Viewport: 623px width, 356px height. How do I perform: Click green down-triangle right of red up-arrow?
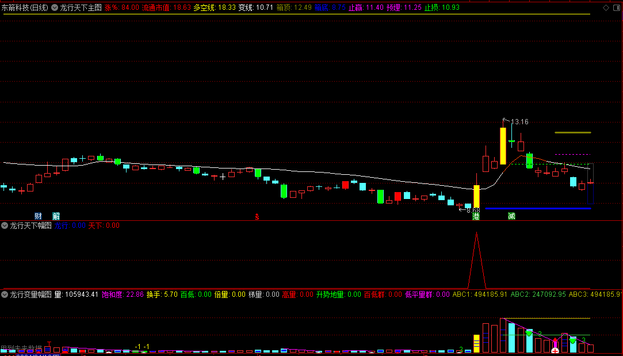[572, 340]
